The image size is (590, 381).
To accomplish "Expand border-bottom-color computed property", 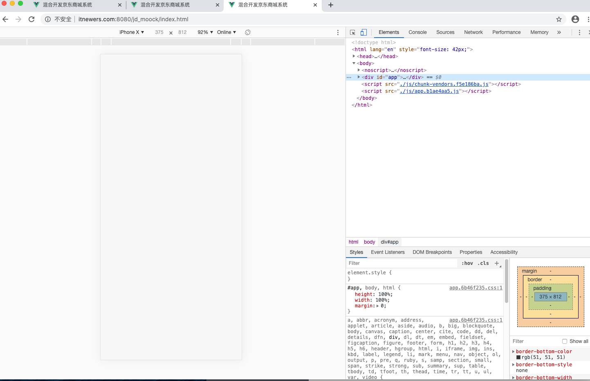I will tap(514, 352).
